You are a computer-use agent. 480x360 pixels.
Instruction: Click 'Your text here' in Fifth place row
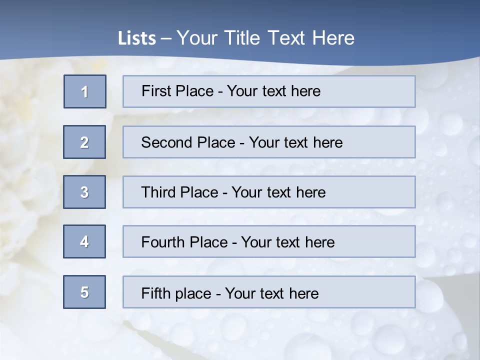[x=271, y=293]
